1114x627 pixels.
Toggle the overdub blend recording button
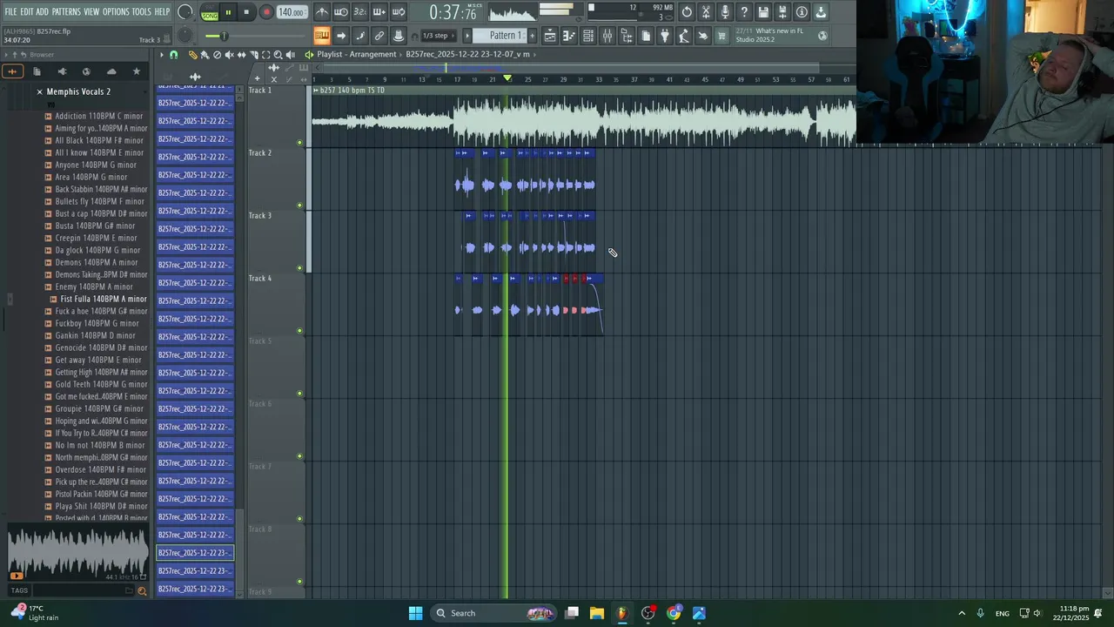tap(379, 12)
